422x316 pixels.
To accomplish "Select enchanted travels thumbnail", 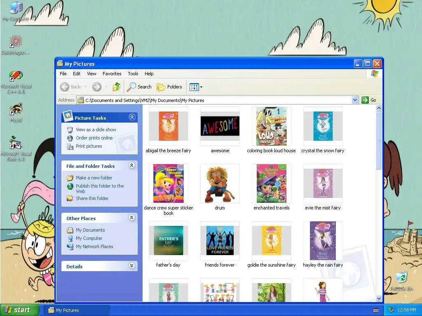I will point(271,184).
